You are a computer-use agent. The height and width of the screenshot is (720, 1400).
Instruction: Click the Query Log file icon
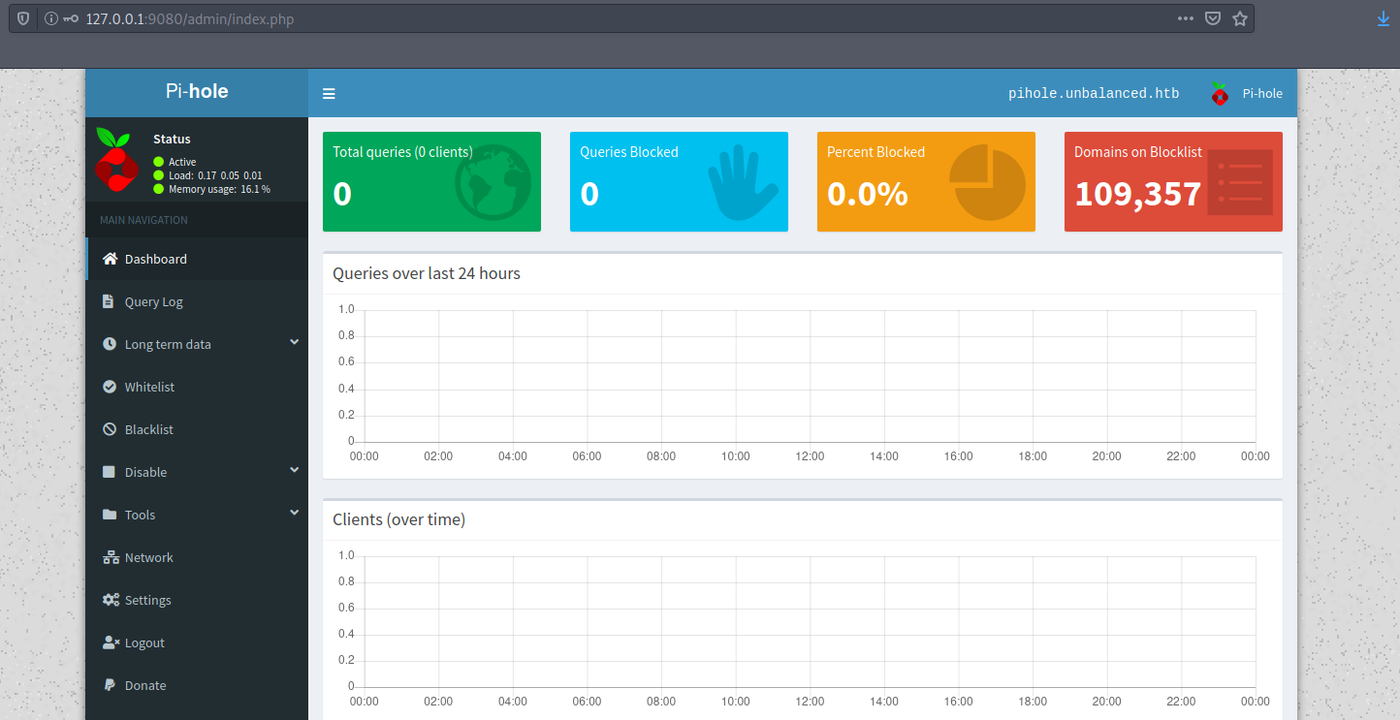point(110,301)
